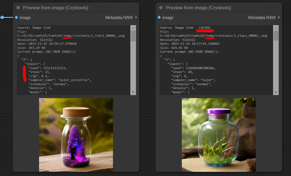Click the scroll down arrow in left metadata box
This screenshot has width=291, height=176.
pyautogui.click(x=133, y=92)
